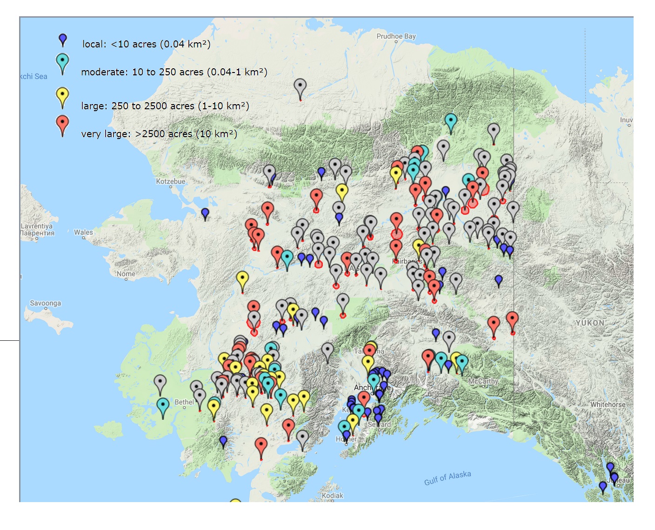Select the red marker just west of the Yukon border pair
This screenshot has width=655, height=530.
494,327
